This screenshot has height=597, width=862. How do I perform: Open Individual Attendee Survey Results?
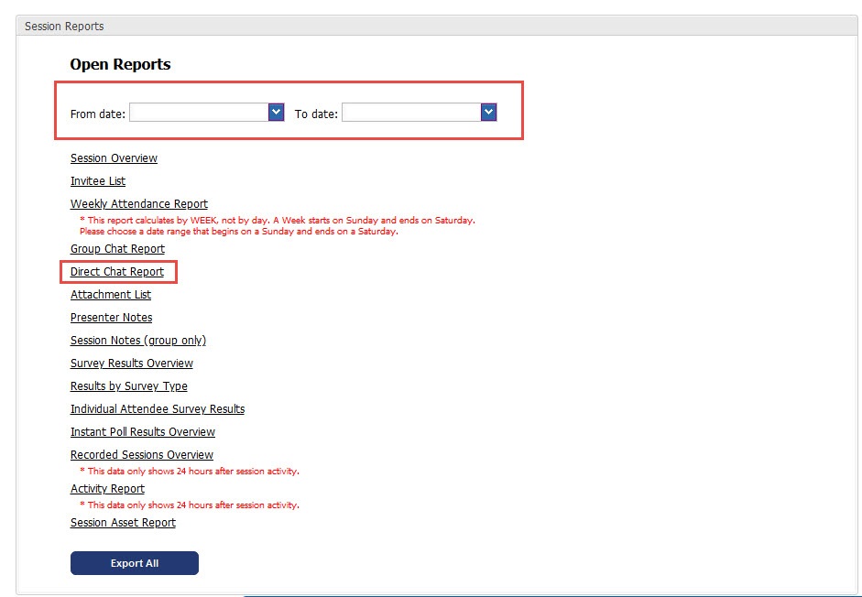(x=158, y=409)
